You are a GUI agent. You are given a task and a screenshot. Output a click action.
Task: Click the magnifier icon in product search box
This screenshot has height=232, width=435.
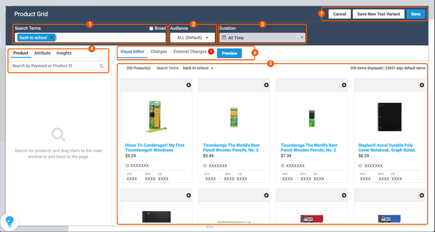click(x=102, y=66)
